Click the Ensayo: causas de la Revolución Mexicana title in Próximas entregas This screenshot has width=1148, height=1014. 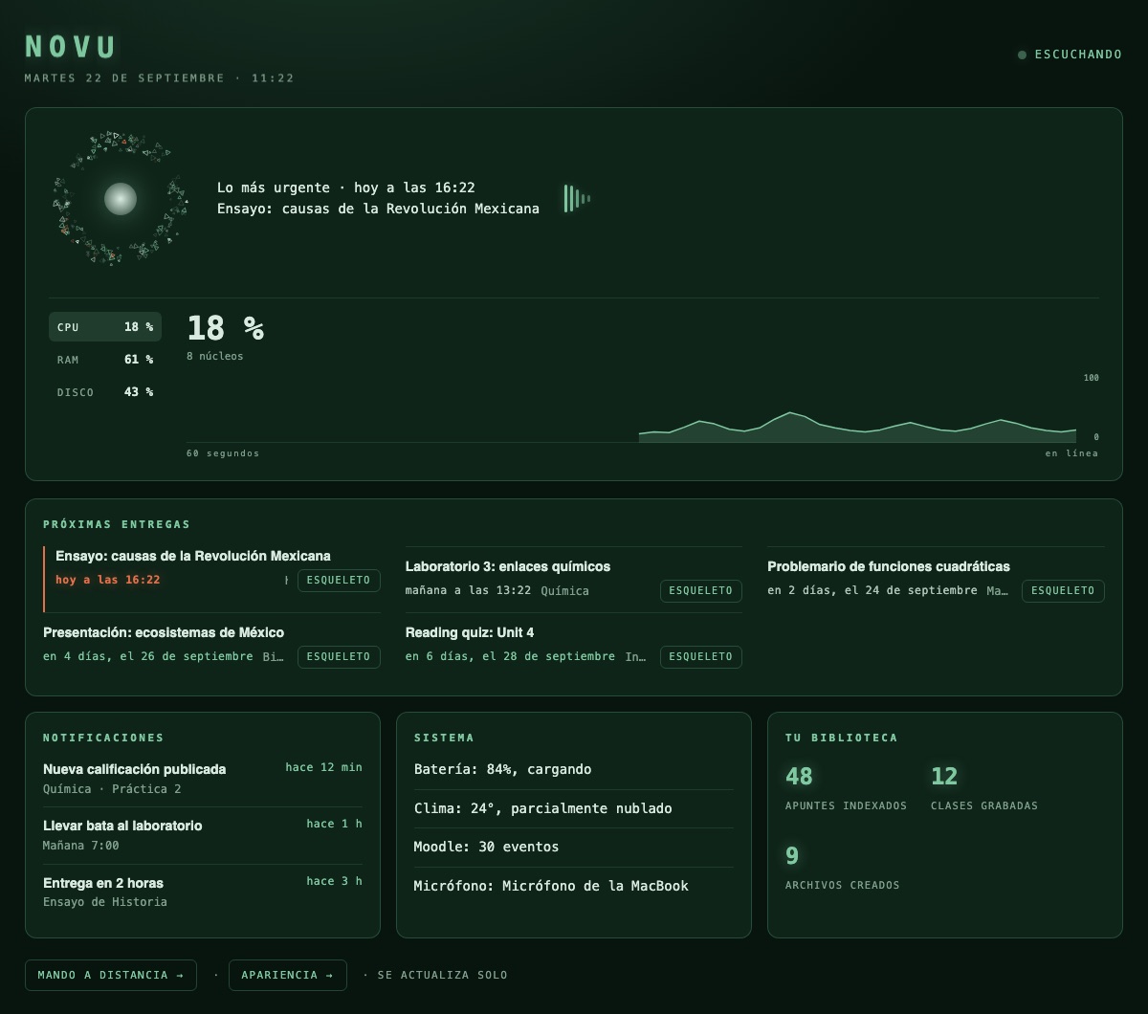193,556
